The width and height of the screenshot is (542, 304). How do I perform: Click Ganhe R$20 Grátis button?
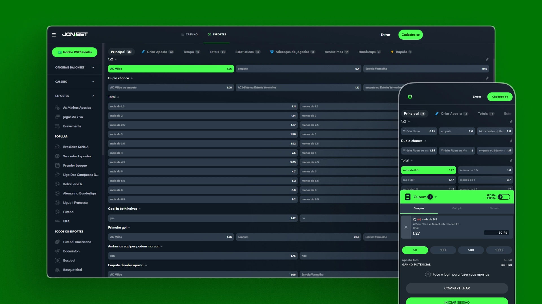75,52
